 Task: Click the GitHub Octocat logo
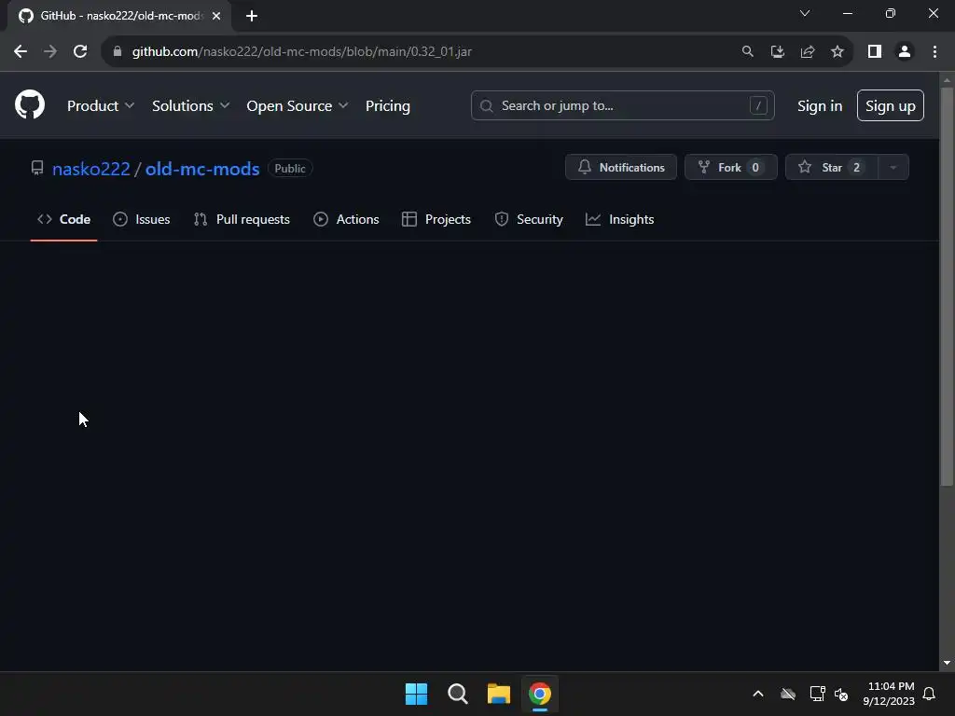pos(30,104)
